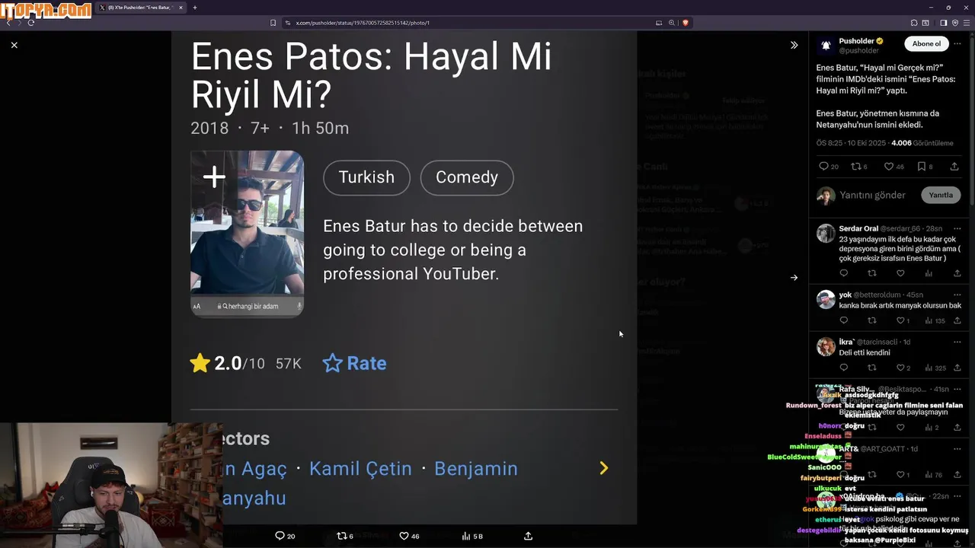This screenshot has width=975, height=548.
Task: Subscribe with the Abone ol button
Action: click(927, 43)
